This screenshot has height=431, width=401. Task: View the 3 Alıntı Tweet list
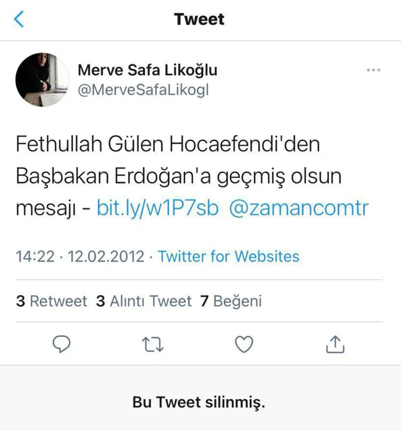pyautogui.click(x=143, y=301)
